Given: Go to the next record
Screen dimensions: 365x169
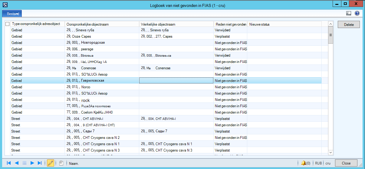Looking at the screenshot, I should [x=32, y=163].
